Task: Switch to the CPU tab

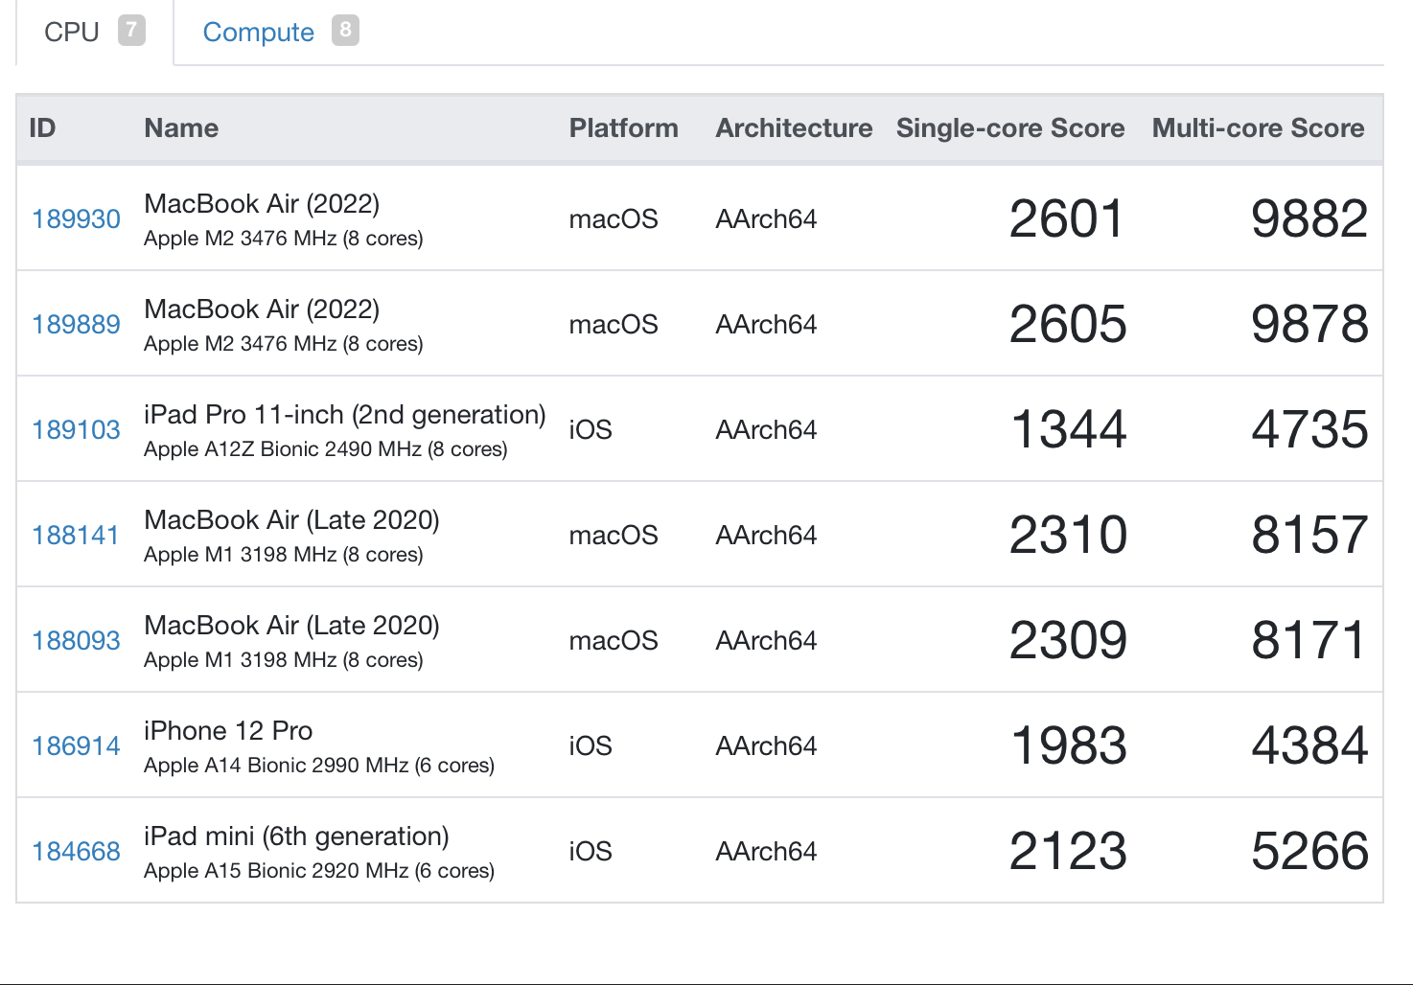Action: (x=94, y=32)
